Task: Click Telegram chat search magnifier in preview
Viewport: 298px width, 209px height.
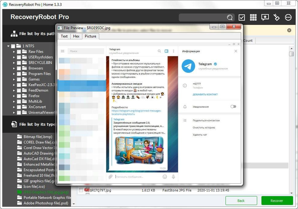Action: (159, 51)
